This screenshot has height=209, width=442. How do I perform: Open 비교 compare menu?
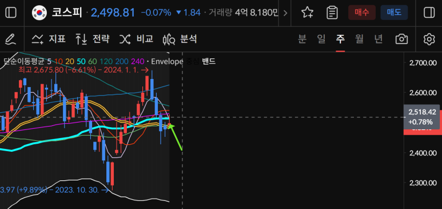137,39
